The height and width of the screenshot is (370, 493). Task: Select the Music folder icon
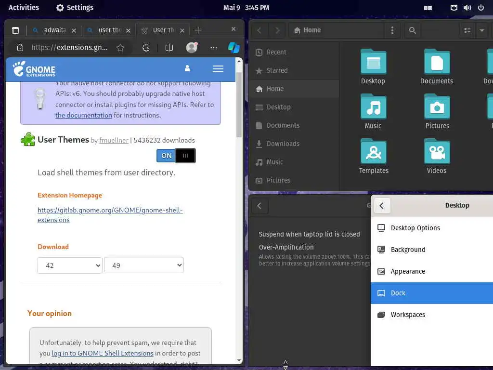pyautogui.click(x=373, y=111)
